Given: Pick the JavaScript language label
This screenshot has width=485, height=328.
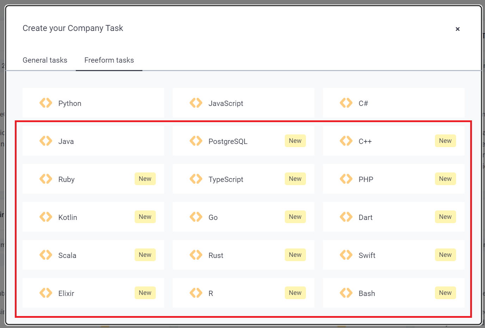Looking at the screenshot, I should click(226, 103).
